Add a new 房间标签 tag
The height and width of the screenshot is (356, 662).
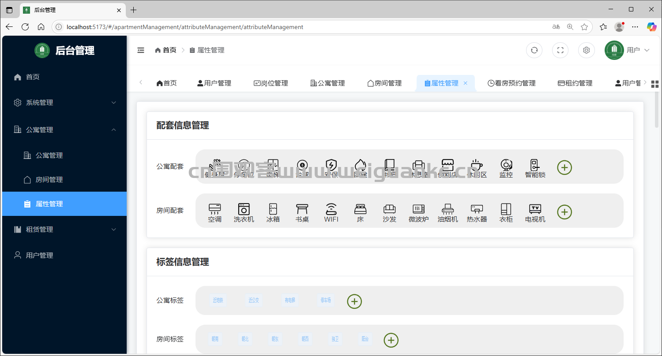tap(391, 340)
